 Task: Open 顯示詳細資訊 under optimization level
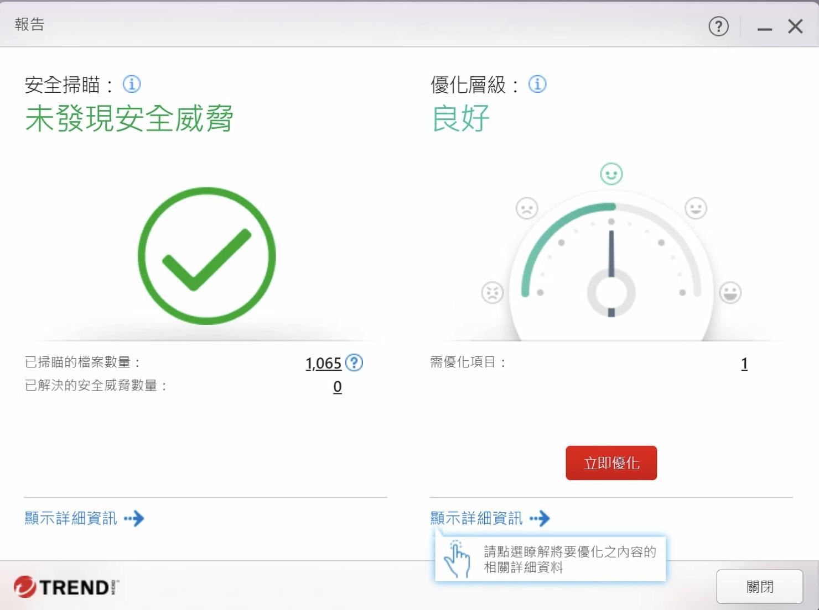(490, 518)
